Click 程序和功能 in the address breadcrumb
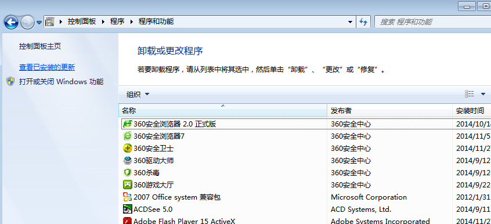 pyautogui.click(x=156, y=21)
